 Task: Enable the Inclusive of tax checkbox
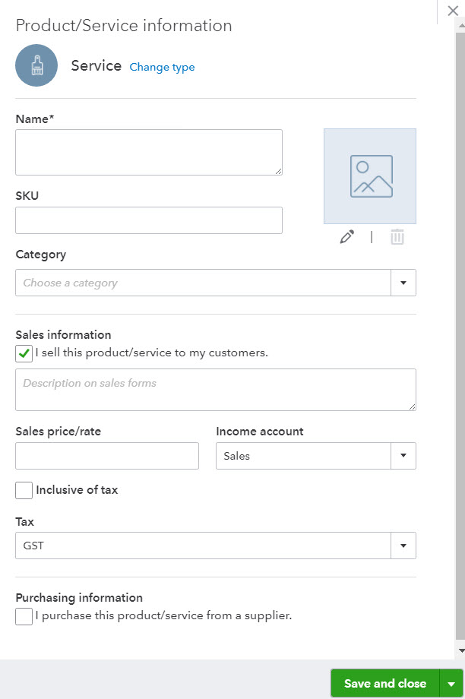tap(24, 490)
